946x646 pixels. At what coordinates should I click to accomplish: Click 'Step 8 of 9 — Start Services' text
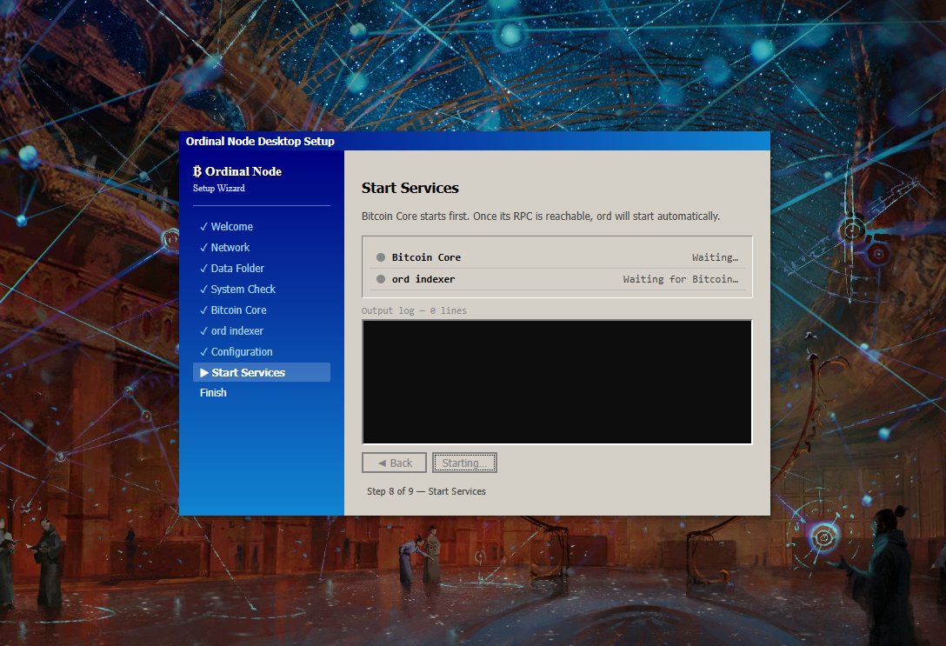(x=426, y=491)
